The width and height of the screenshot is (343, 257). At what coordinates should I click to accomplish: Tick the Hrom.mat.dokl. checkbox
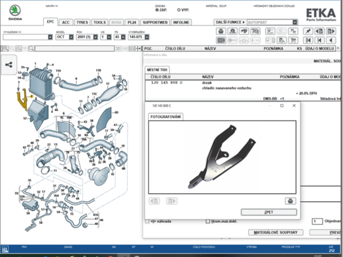point(208,221)
